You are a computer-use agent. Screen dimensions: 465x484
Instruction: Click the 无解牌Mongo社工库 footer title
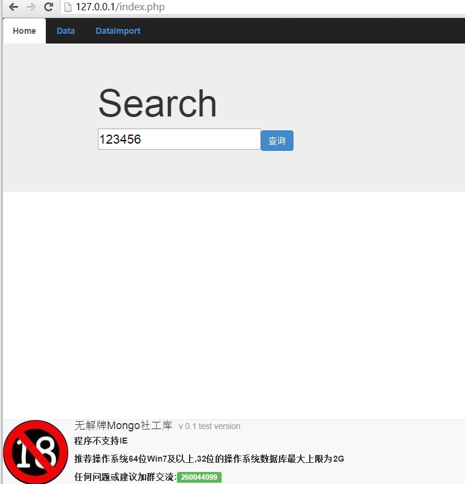pyautogui.click(x=123, y=426)
